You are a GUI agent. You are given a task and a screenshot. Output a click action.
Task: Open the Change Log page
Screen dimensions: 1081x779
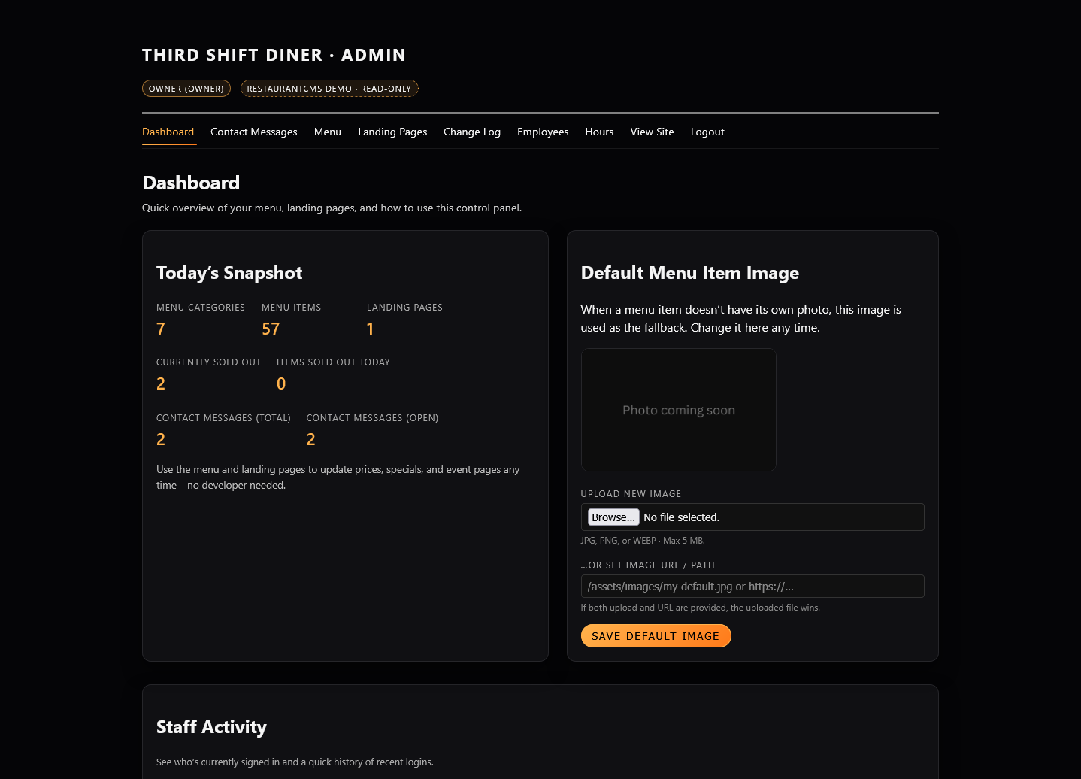(x=471, y=132)
